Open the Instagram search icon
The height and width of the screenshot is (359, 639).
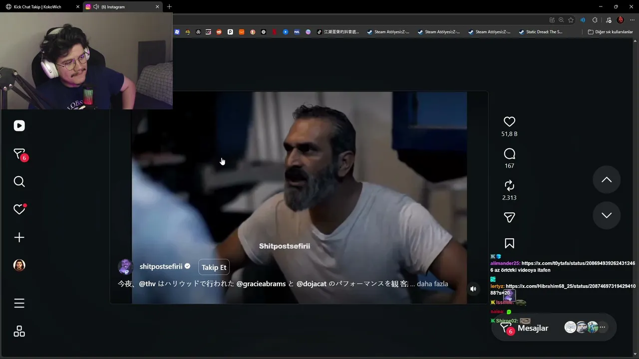tap(19, 181)
